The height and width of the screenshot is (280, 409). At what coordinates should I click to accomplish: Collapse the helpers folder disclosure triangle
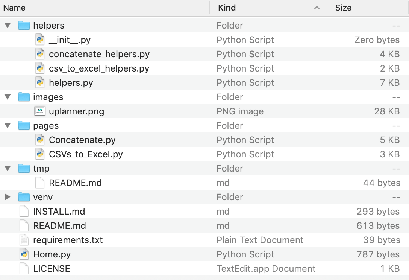tap(8, 25)
